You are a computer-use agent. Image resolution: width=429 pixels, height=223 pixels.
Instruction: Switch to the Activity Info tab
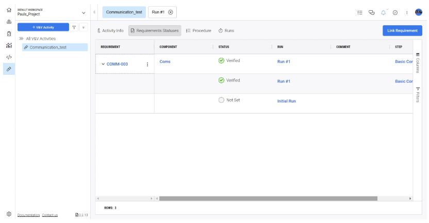(x=110, y=30)
